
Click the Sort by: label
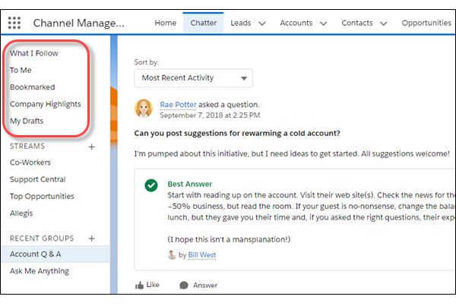point(146,62)
